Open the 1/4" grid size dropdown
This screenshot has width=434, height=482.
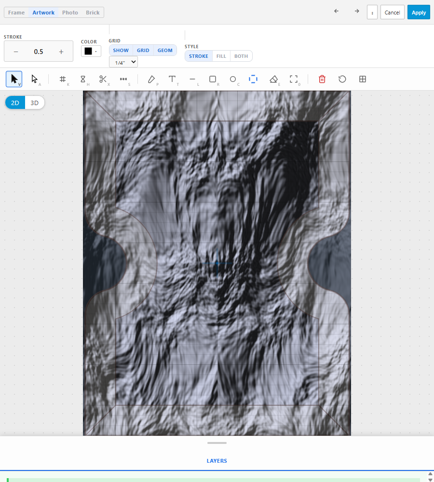pyautogui.click(x=123, y=62)
